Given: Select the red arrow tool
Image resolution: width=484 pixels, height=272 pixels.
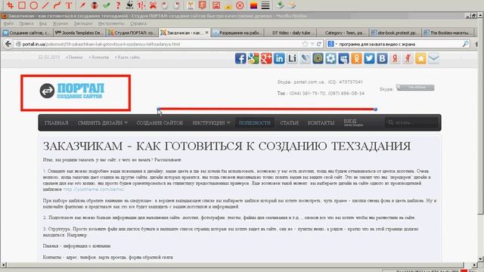Looking at the screenshot, I should point(82,5).
